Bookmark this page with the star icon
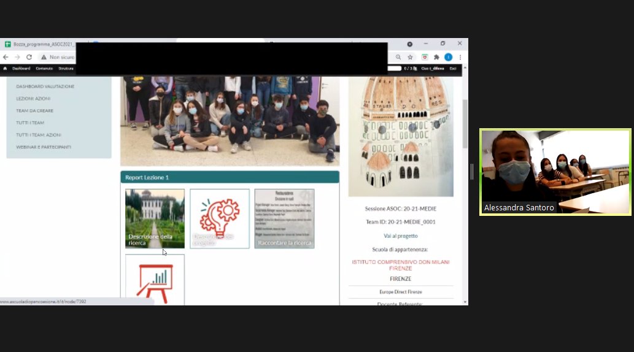 pos(410,58)
